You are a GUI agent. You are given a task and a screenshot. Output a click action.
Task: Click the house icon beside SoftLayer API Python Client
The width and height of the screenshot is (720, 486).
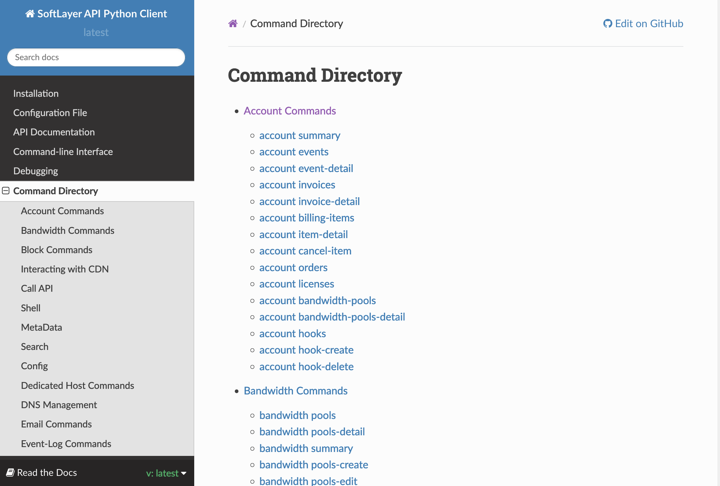(x=29, y=13)
